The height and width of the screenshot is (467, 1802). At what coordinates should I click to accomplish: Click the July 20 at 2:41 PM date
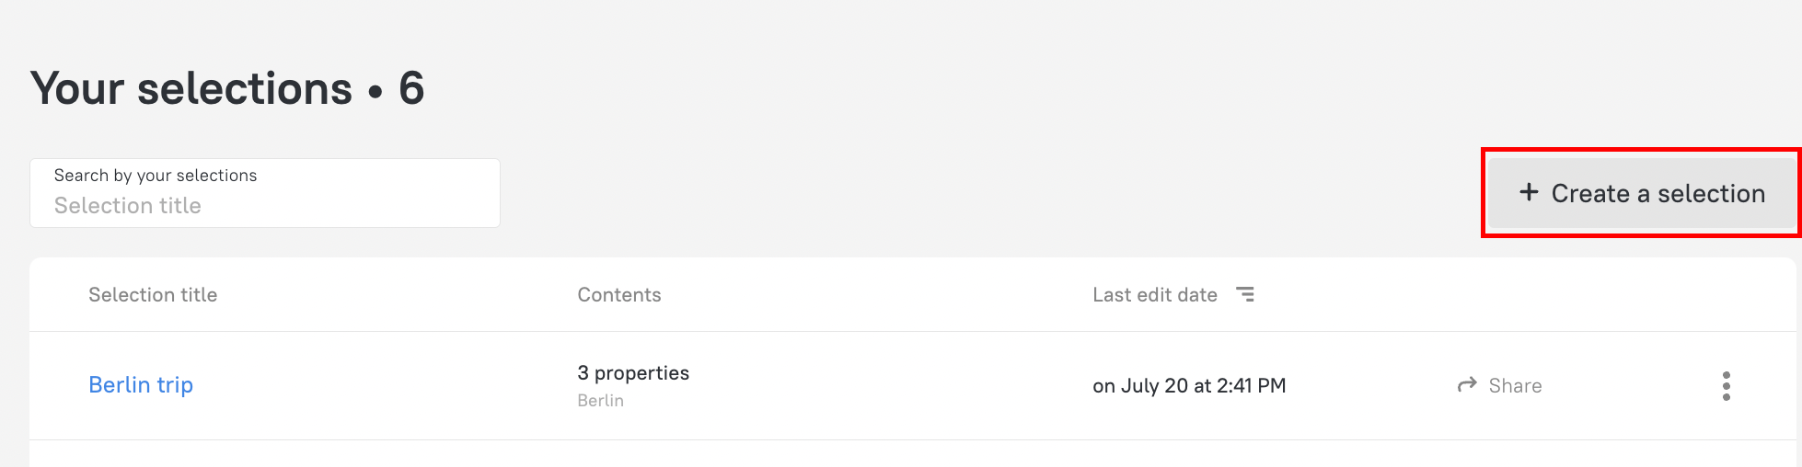[1189, 386]
